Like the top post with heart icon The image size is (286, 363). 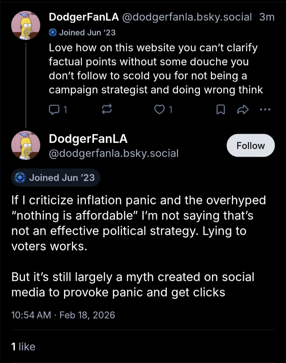160,110
